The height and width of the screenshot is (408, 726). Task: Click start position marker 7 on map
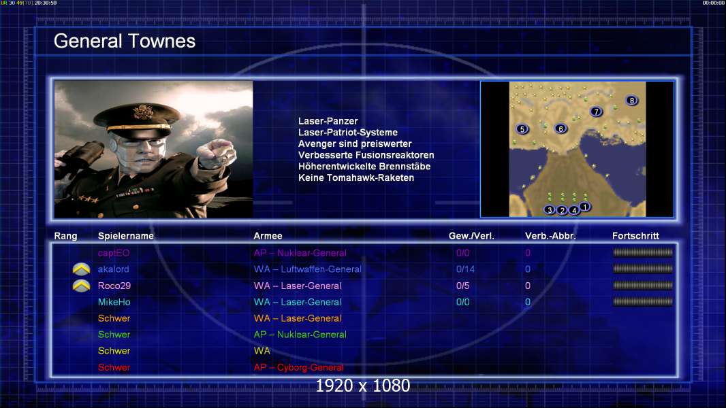tap(597, 112)
